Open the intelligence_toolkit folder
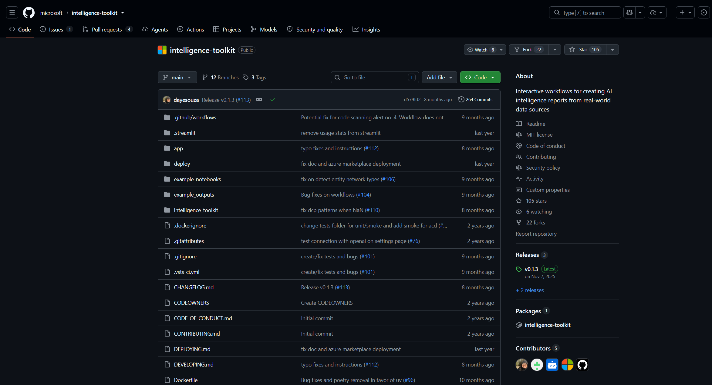This screenshot has height=385, width=712. click(196, 210)
